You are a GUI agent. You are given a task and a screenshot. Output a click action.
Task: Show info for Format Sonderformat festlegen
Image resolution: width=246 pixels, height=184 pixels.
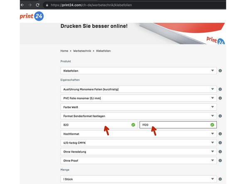(x=220, y=116)
